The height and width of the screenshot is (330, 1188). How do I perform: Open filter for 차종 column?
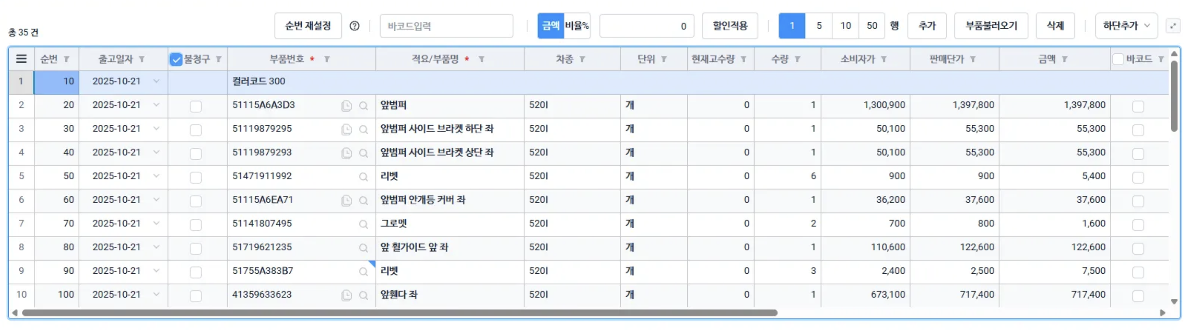click(582, 60)
